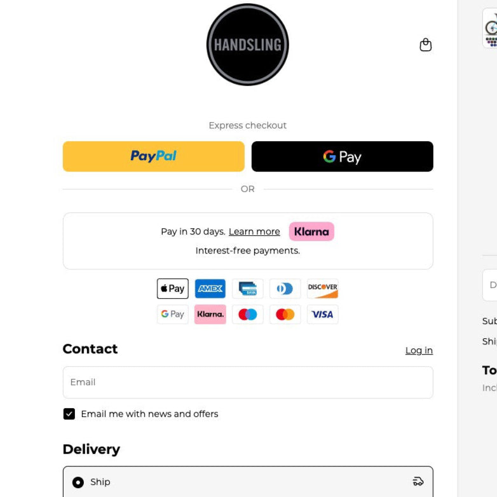Click the Handsling logo
Image resolution: width=497 pixels, height=497 pixels.
[248, 44]
